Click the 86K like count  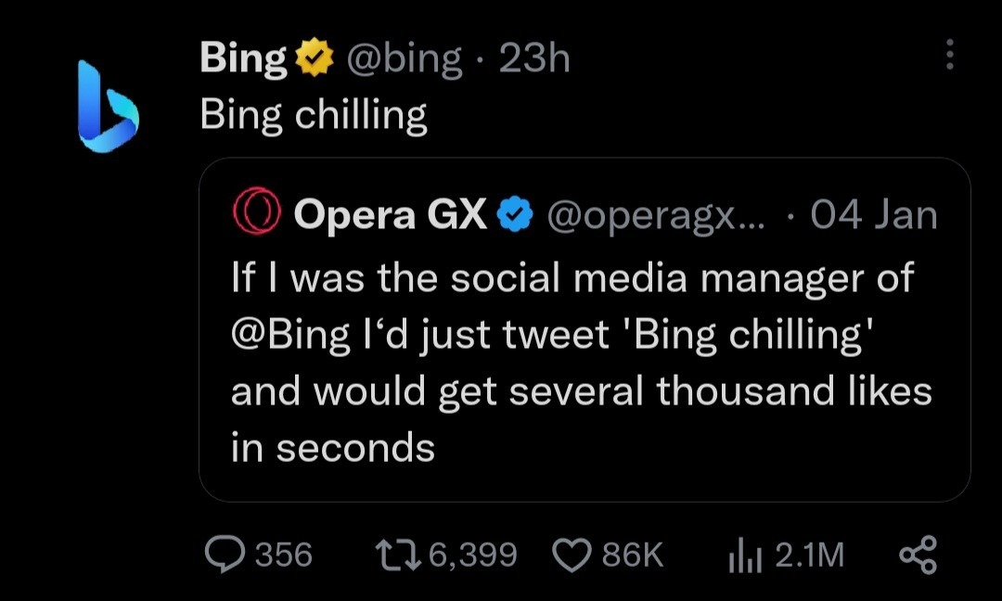[x=631, y=555]
